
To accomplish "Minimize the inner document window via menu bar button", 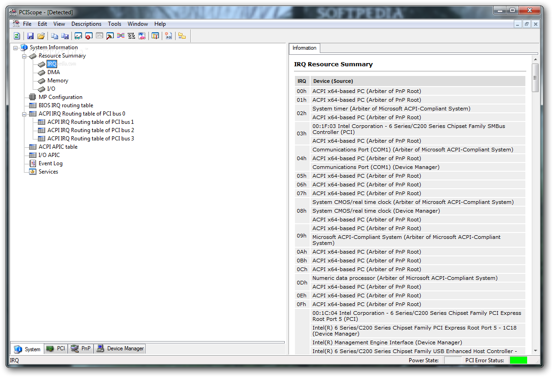I will [x=518, y=24].
